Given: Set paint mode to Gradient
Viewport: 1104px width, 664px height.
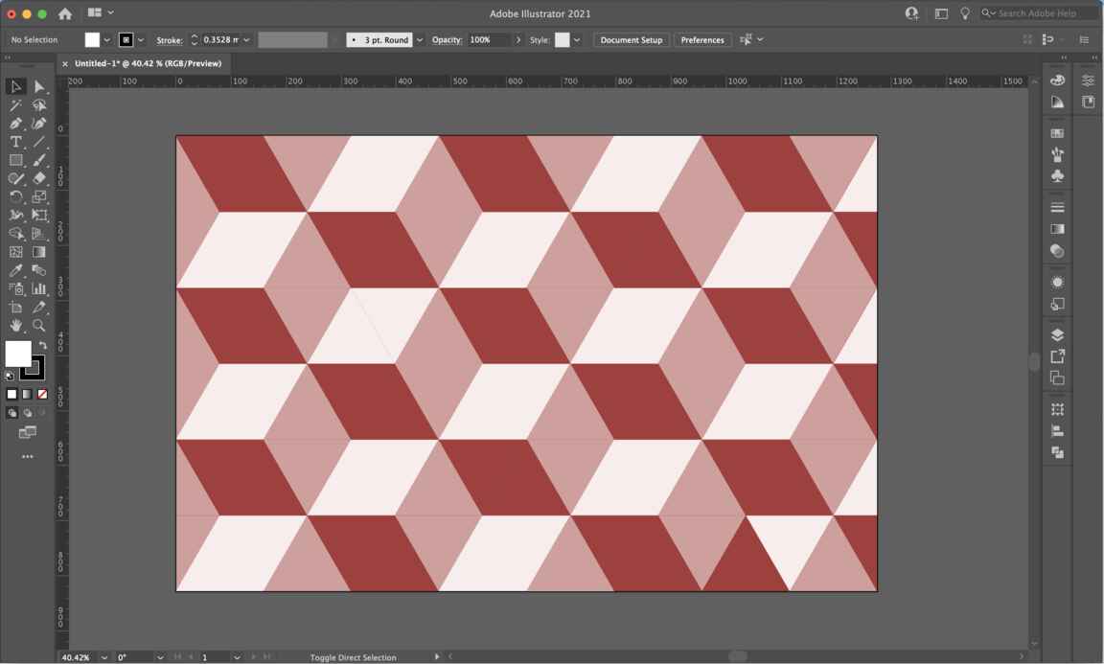Looking at the screenshot, I should click(x=27, y=395).
